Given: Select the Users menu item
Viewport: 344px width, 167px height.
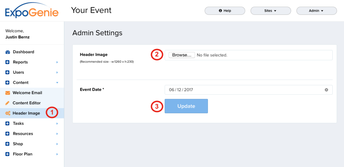Looking at the screenshot, I should coord(18,72).
